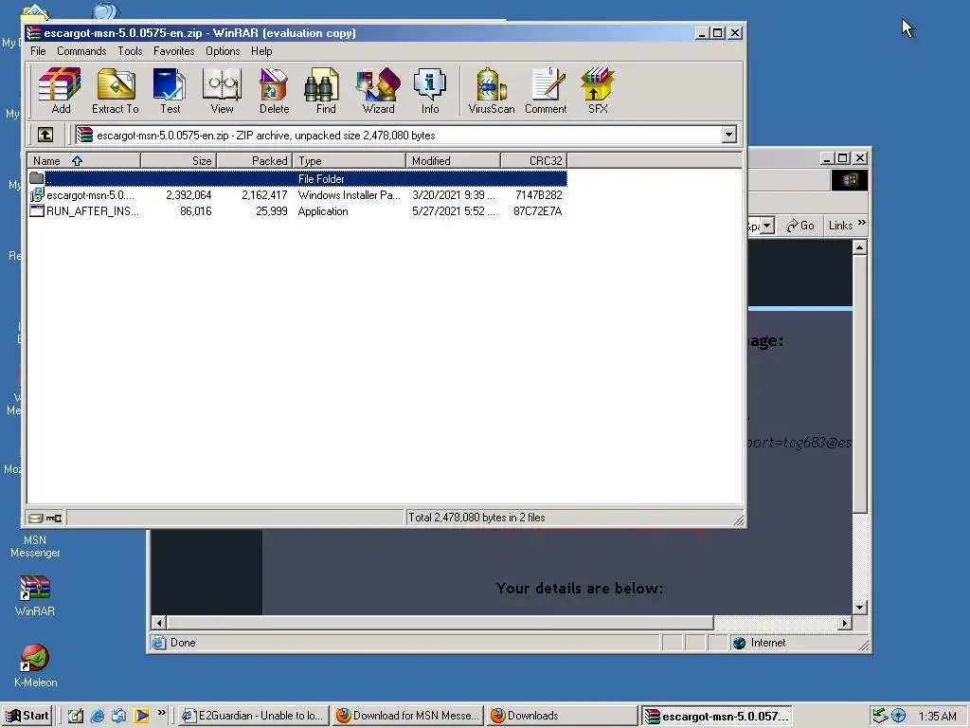The width and height of the screenshot is (970, 728).
Task: Open the Start menu
Action: coord(27,716)
